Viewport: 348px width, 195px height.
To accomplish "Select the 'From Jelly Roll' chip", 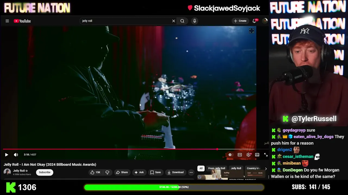I will point(217,168).
